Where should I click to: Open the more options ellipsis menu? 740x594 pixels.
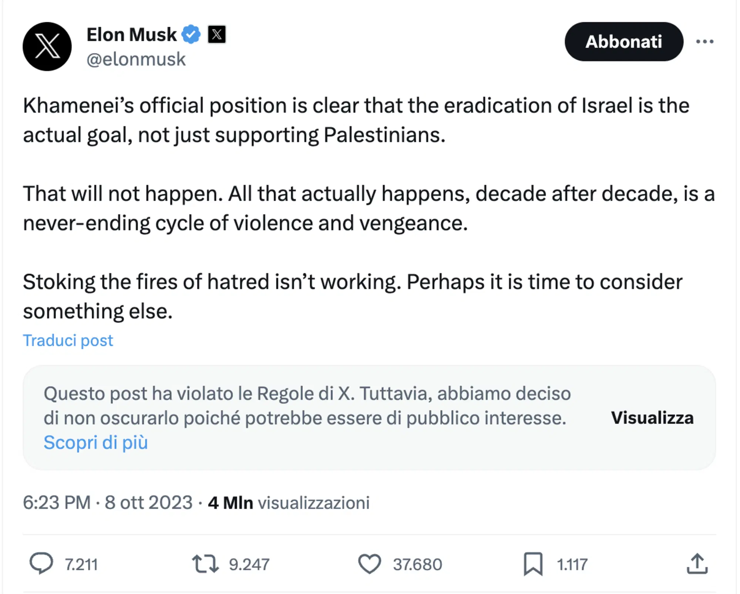tap(706, 42)
